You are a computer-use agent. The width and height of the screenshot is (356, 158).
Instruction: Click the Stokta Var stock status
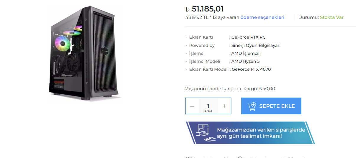click(x=332, y=17)
